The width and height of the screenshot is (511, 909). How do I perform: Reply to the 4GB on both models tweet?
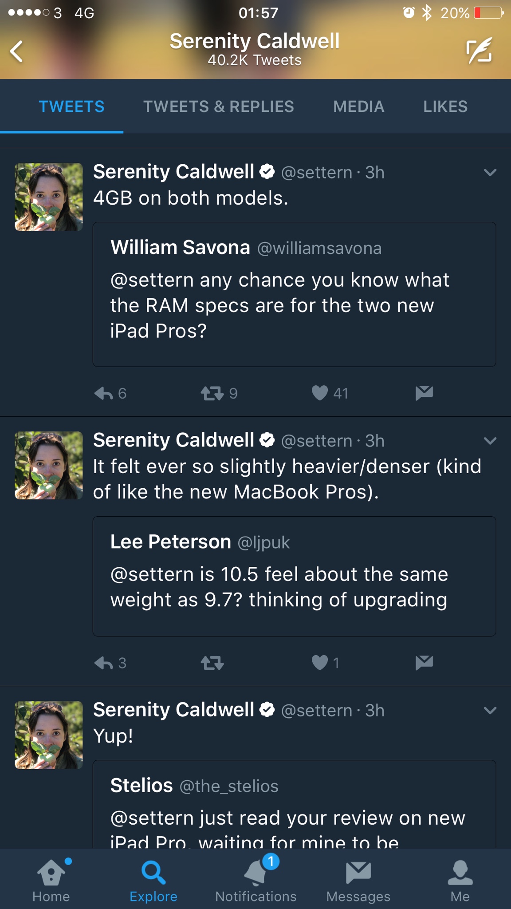tap(104, 393)
